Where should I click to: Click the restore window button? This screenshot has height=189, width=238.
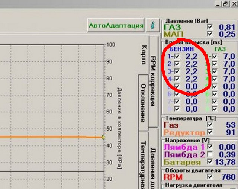(x=225, y=3)
